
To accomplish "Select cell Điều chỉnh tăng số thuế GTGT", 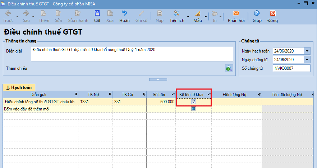I will point(40,101).
